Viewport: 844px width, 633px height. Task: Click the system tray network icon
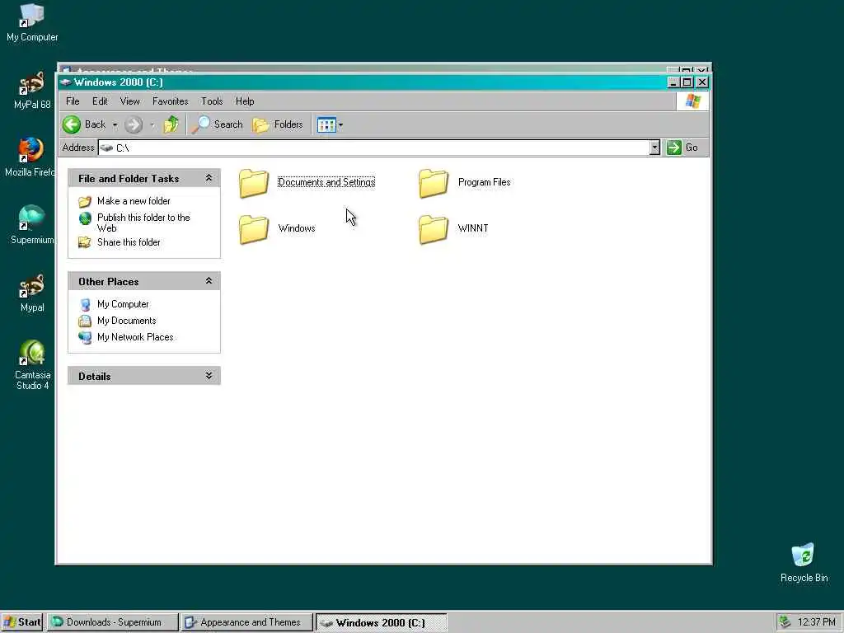click(785, 622)
